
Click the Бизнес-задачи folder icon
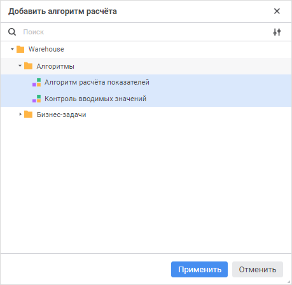click(x=28, y=115)
